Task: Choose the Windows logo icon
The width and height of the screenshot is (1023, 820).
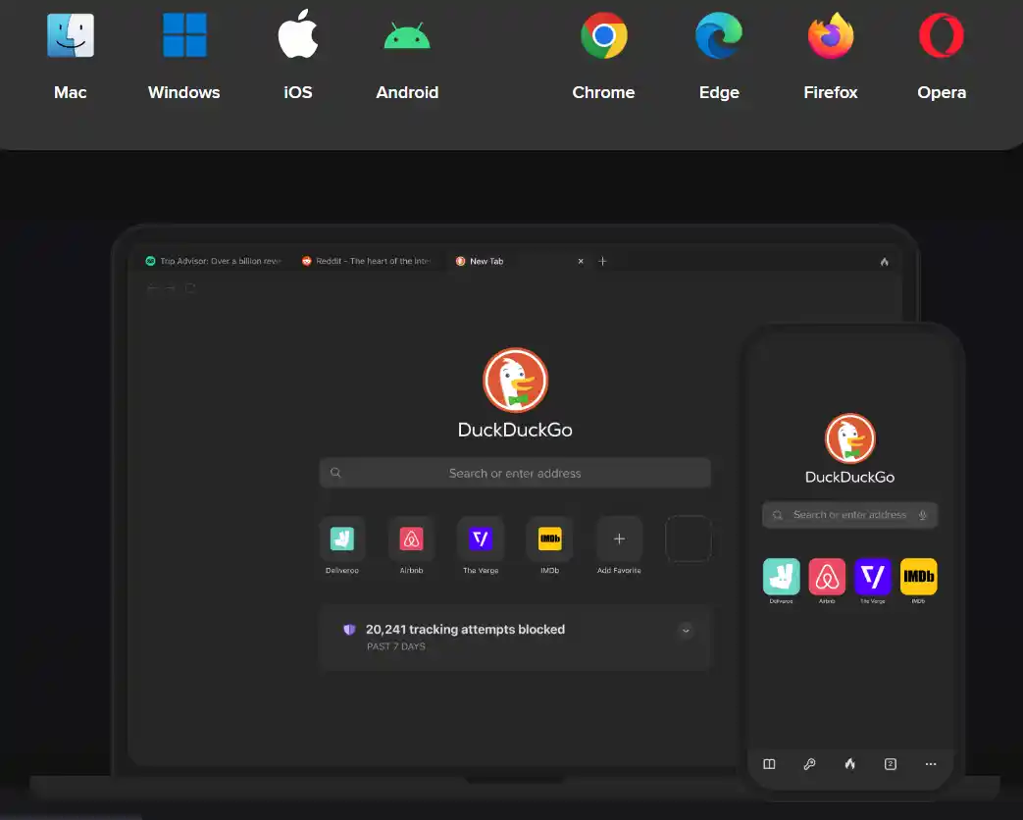Action: pyautogui.click(x=184, y=35)
